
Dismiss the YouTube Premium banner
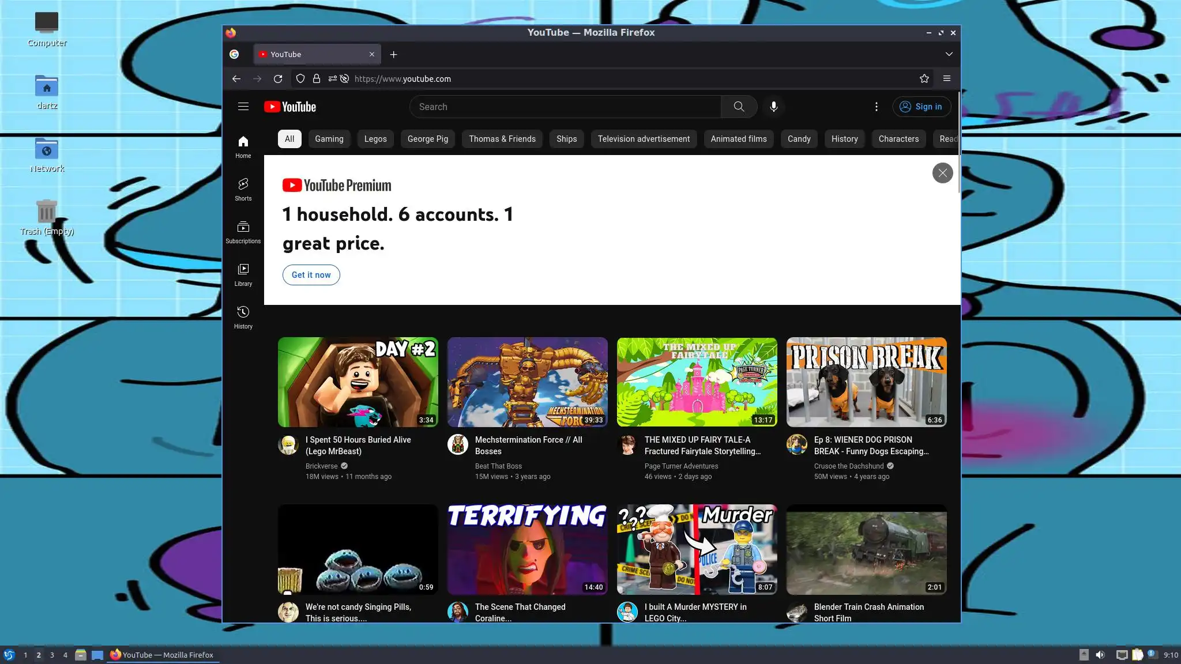[x=942, y=173]
